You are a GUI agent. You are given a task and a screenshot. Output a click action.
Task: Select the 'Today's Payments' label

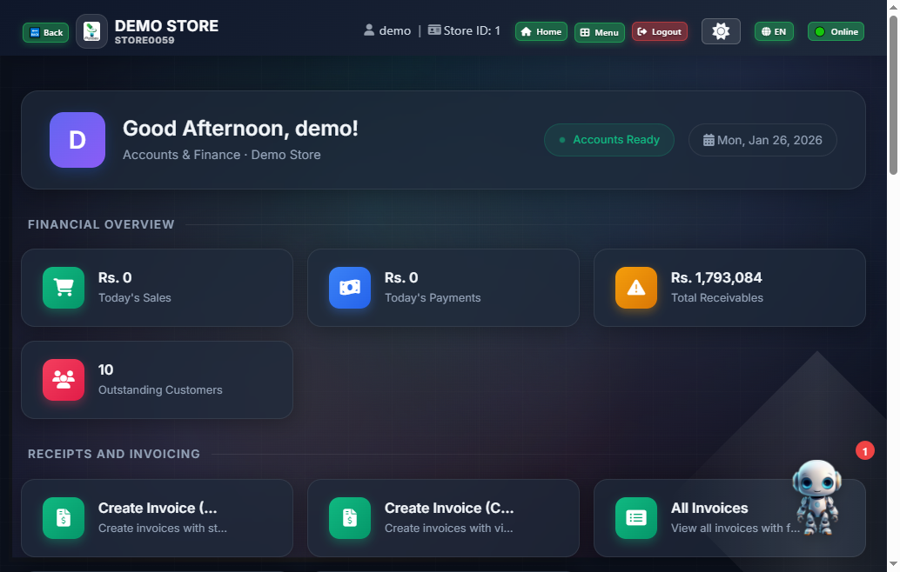[433, 298]
